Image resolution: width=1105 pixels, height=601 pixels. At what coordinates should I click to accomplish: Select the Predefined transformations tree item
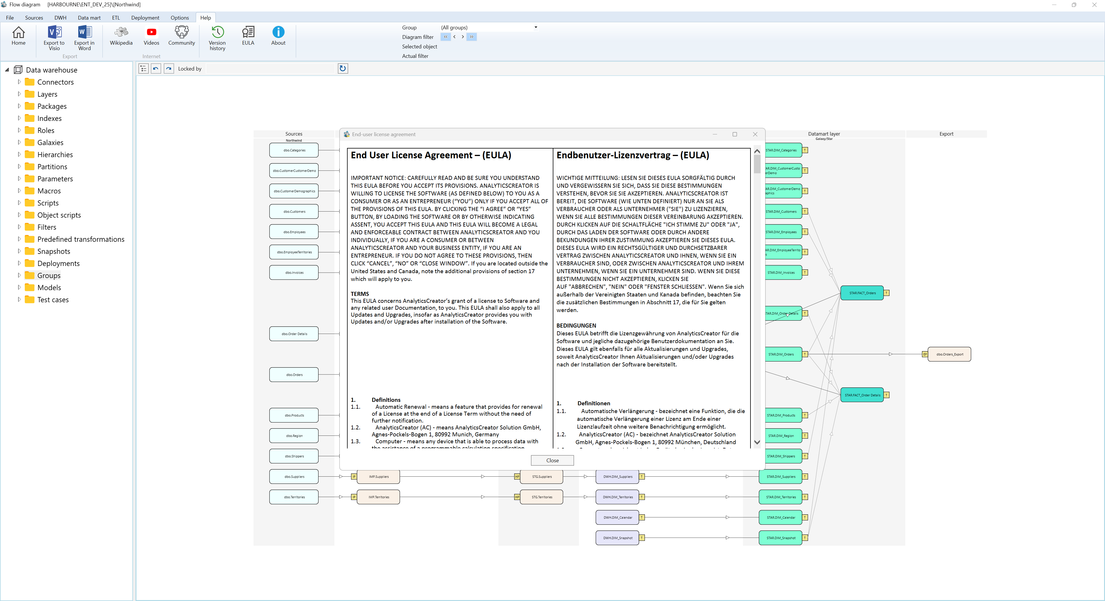(x=81, y=239)
